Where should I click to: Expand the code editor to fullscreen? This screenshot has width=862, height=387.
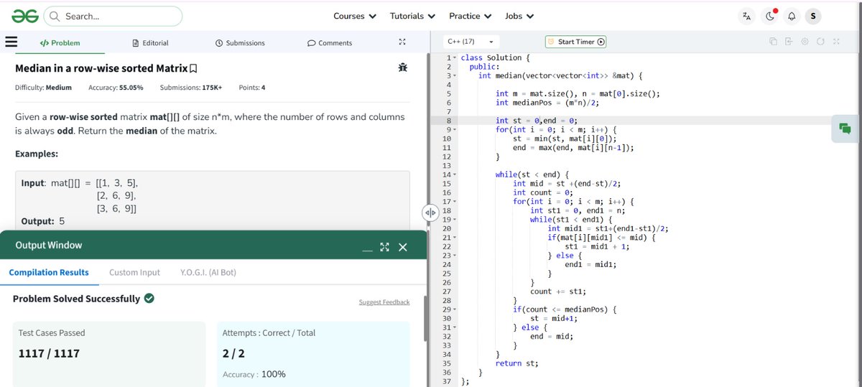(x=836, y=42)
